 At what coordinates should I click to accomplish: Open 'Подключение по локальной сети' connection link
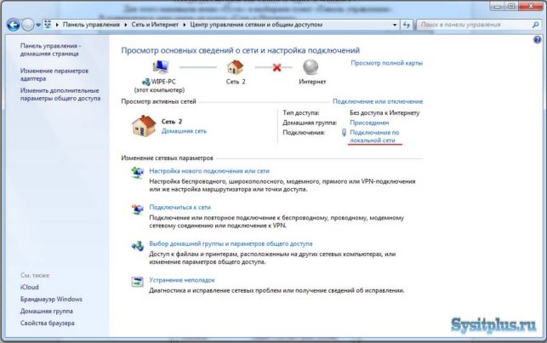[374, 136]
